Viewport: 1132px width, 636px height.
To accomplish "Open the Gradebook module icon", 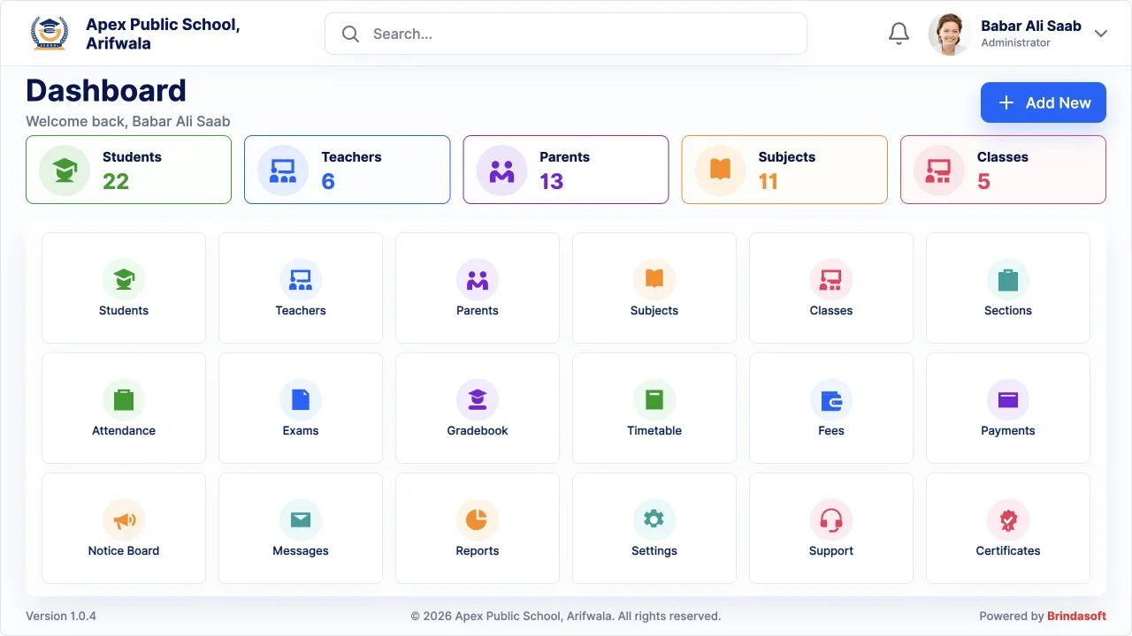I will (478, 400).
